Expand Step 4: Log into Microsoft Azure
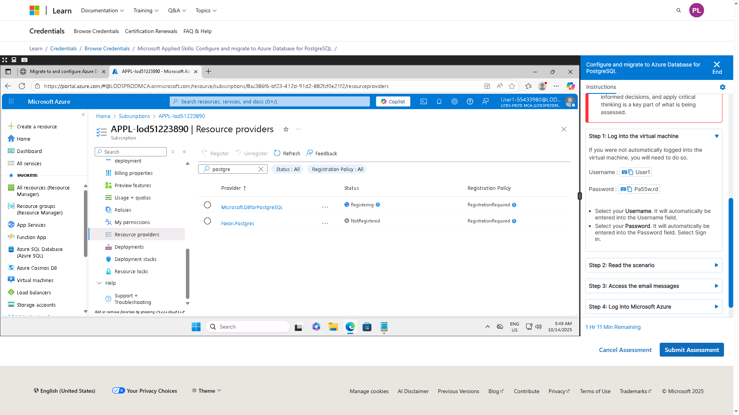Viewport: 739px width, 415px height. coord(654,307)
